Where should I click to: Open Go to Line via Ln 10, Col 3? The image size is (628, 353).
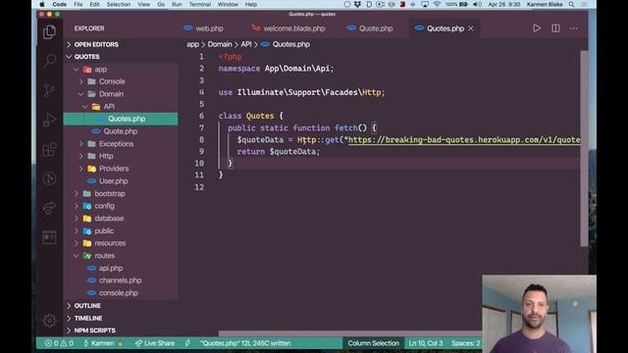click(x=425, y=343)
